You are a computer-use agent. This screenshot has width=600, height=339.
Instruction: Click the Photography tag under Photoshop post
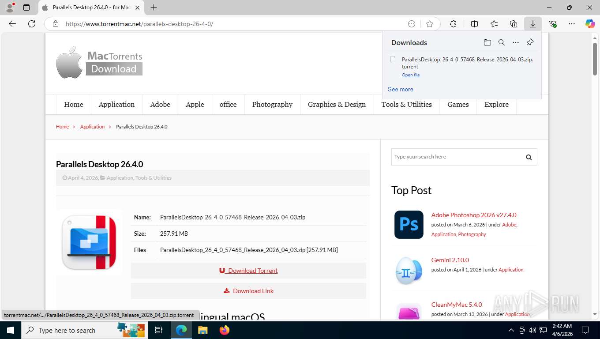472,234
